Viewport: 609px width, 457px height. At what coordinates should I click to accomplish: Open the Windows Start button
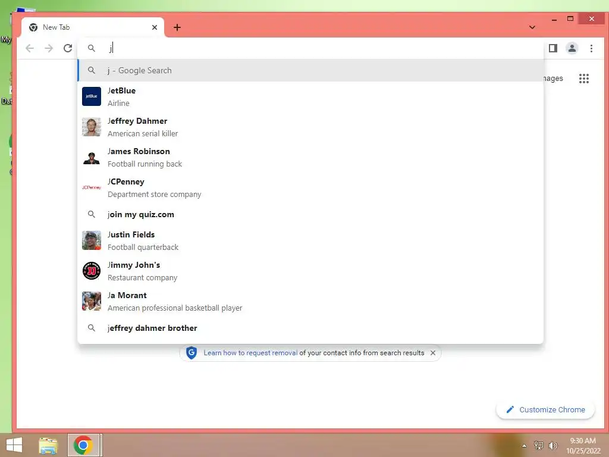[14, 445]
